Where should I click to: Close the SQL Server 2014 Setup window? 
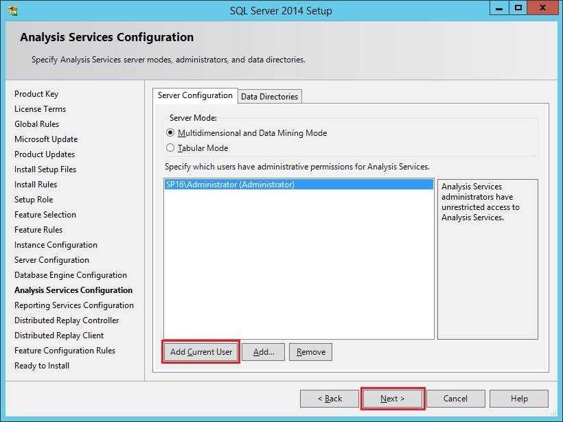(542, 8)
